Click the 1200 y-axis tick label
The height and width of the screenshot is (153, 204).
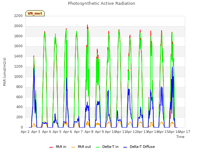tap(18, 66)
